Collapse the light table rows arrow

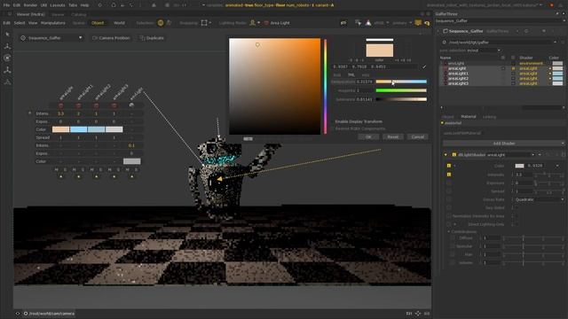coord(29,113)
